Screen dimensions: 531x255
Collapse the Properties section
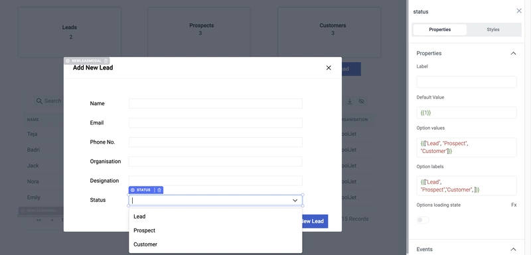[513, 54]
